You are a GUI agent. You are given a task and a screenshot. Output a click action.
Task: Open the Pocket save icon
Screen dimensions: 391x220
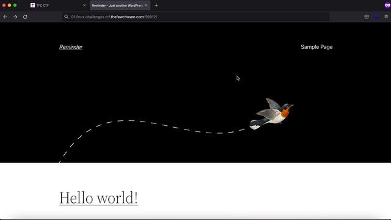(x=367, y=16)
